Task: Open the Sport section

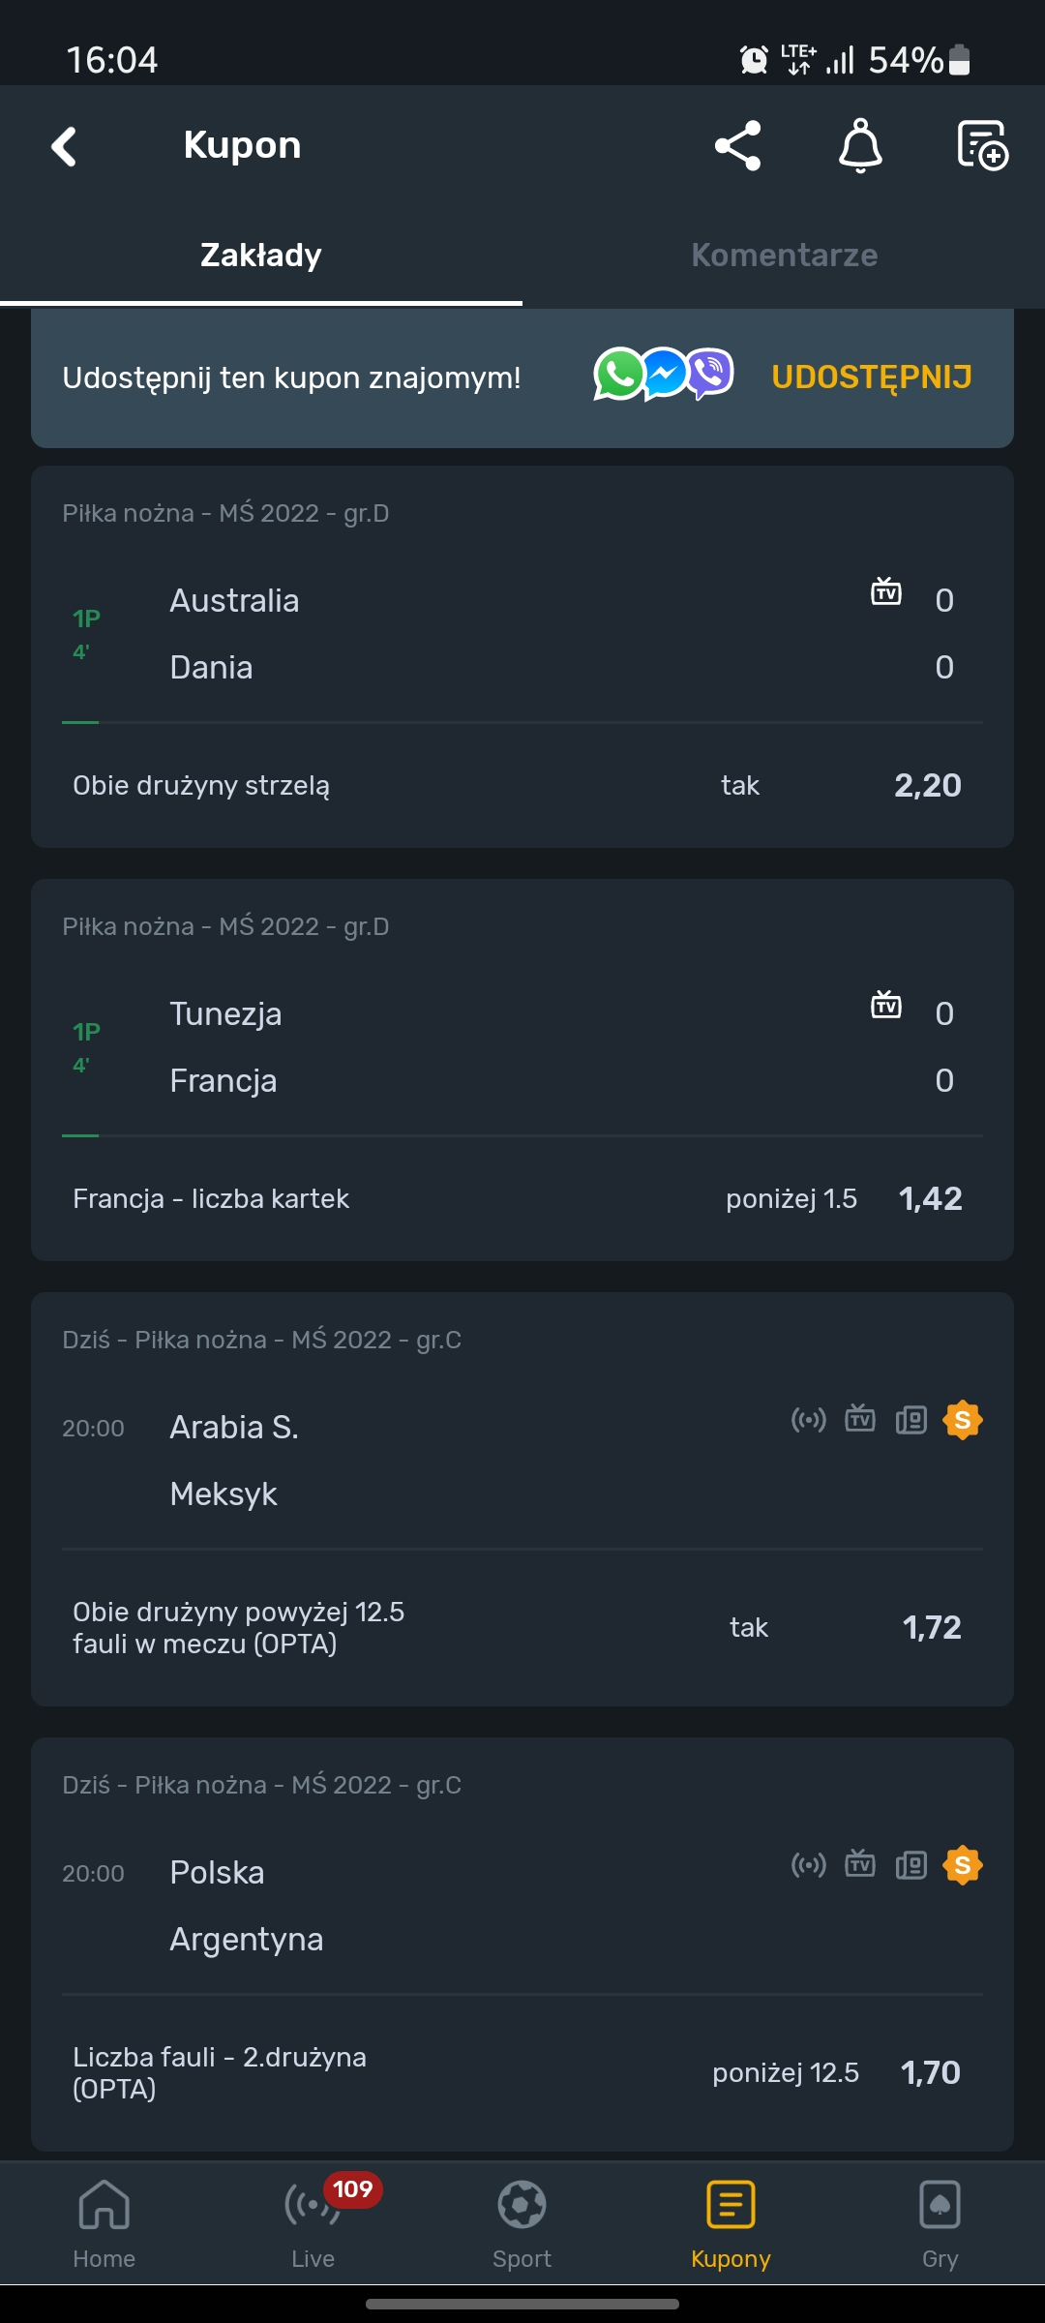Action: pyautogui.click(x=522, y=2222)
